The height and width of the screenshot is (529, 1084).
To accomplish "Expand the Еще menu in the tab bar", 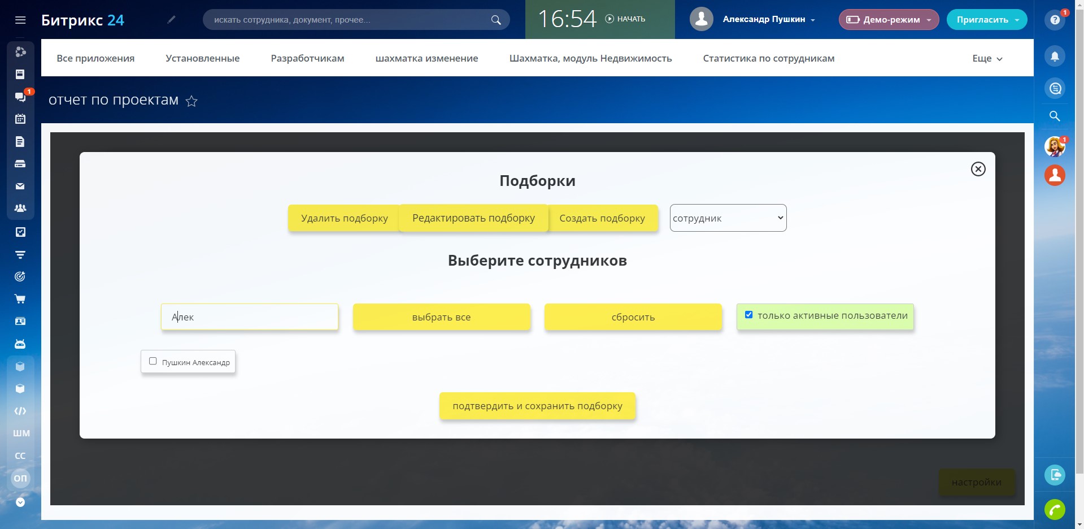I will (987, 58).
